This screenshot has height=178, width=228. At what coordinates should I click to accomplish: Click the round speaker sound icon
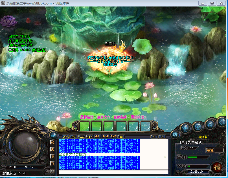click(x=222, y=122)
